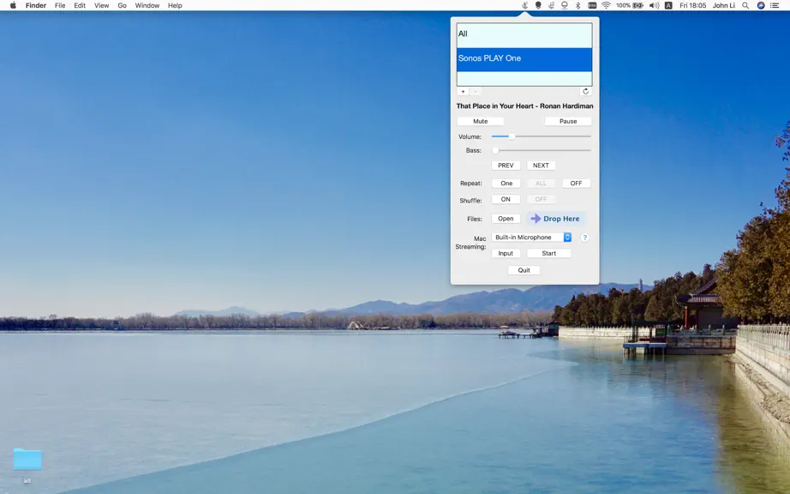
Task: Click the Volume slider knob
Action: [x=512, y=136]
